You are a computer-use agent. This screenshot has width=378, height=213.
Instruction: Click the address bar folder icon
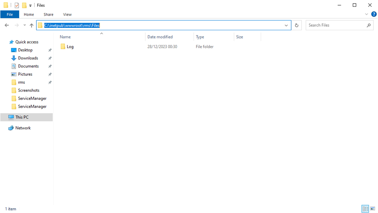40,25
